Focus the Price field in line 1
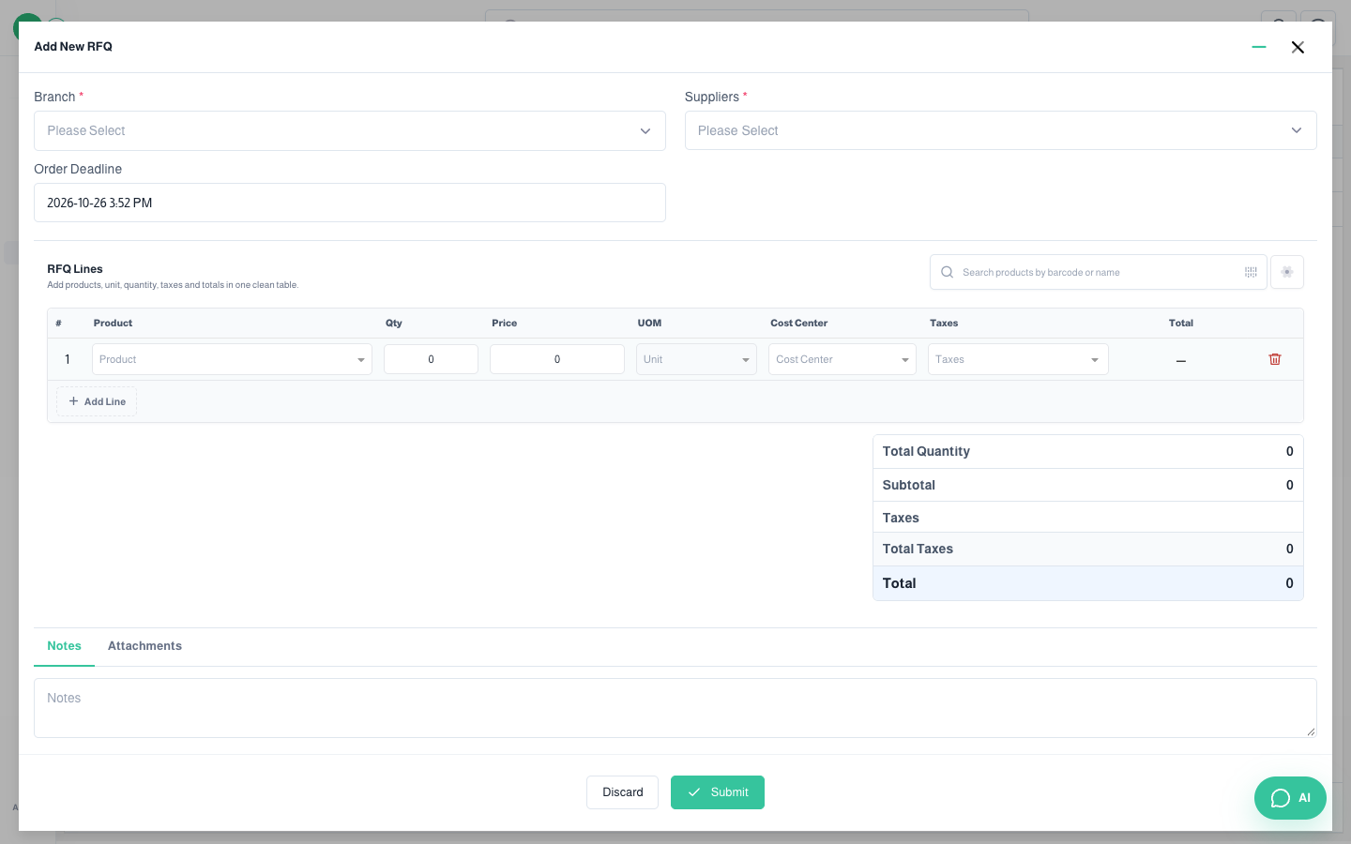 [557, 359]
